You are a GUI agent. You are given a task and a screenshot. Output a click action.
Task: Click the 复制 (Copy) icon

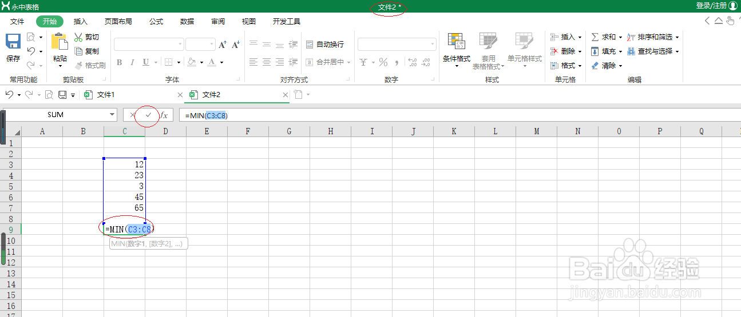78,51
